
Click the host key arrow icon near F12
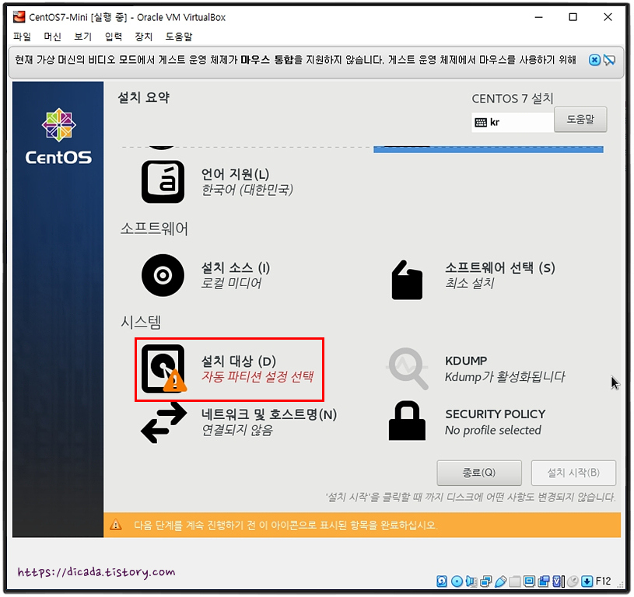[587, 581]
